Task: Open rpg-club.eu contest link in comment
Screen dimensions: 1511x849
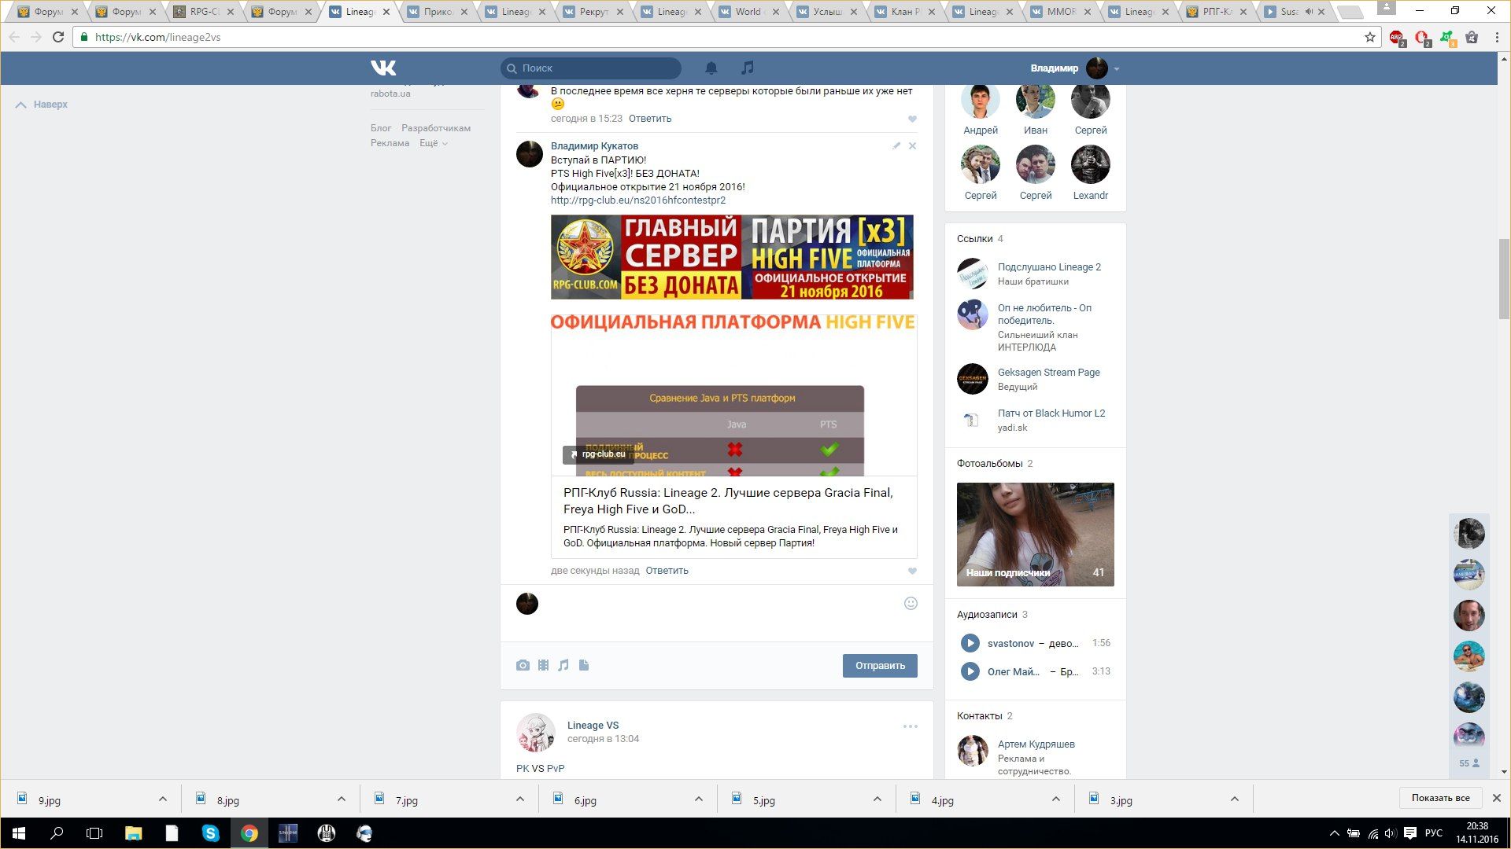Action: 638,200
